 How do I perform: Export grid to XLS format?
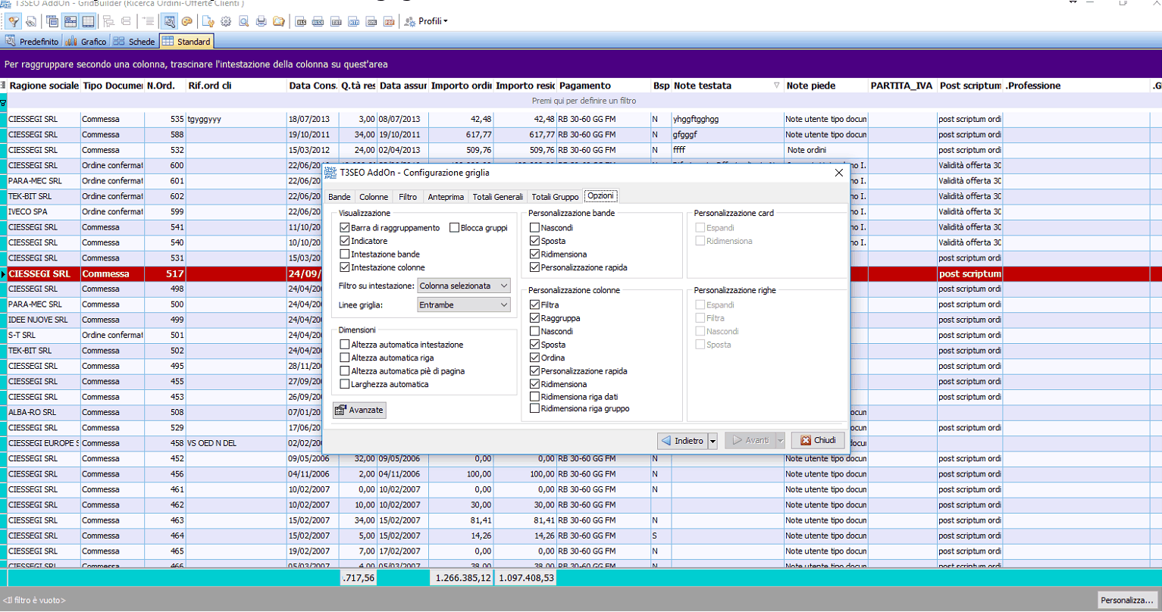301,22
